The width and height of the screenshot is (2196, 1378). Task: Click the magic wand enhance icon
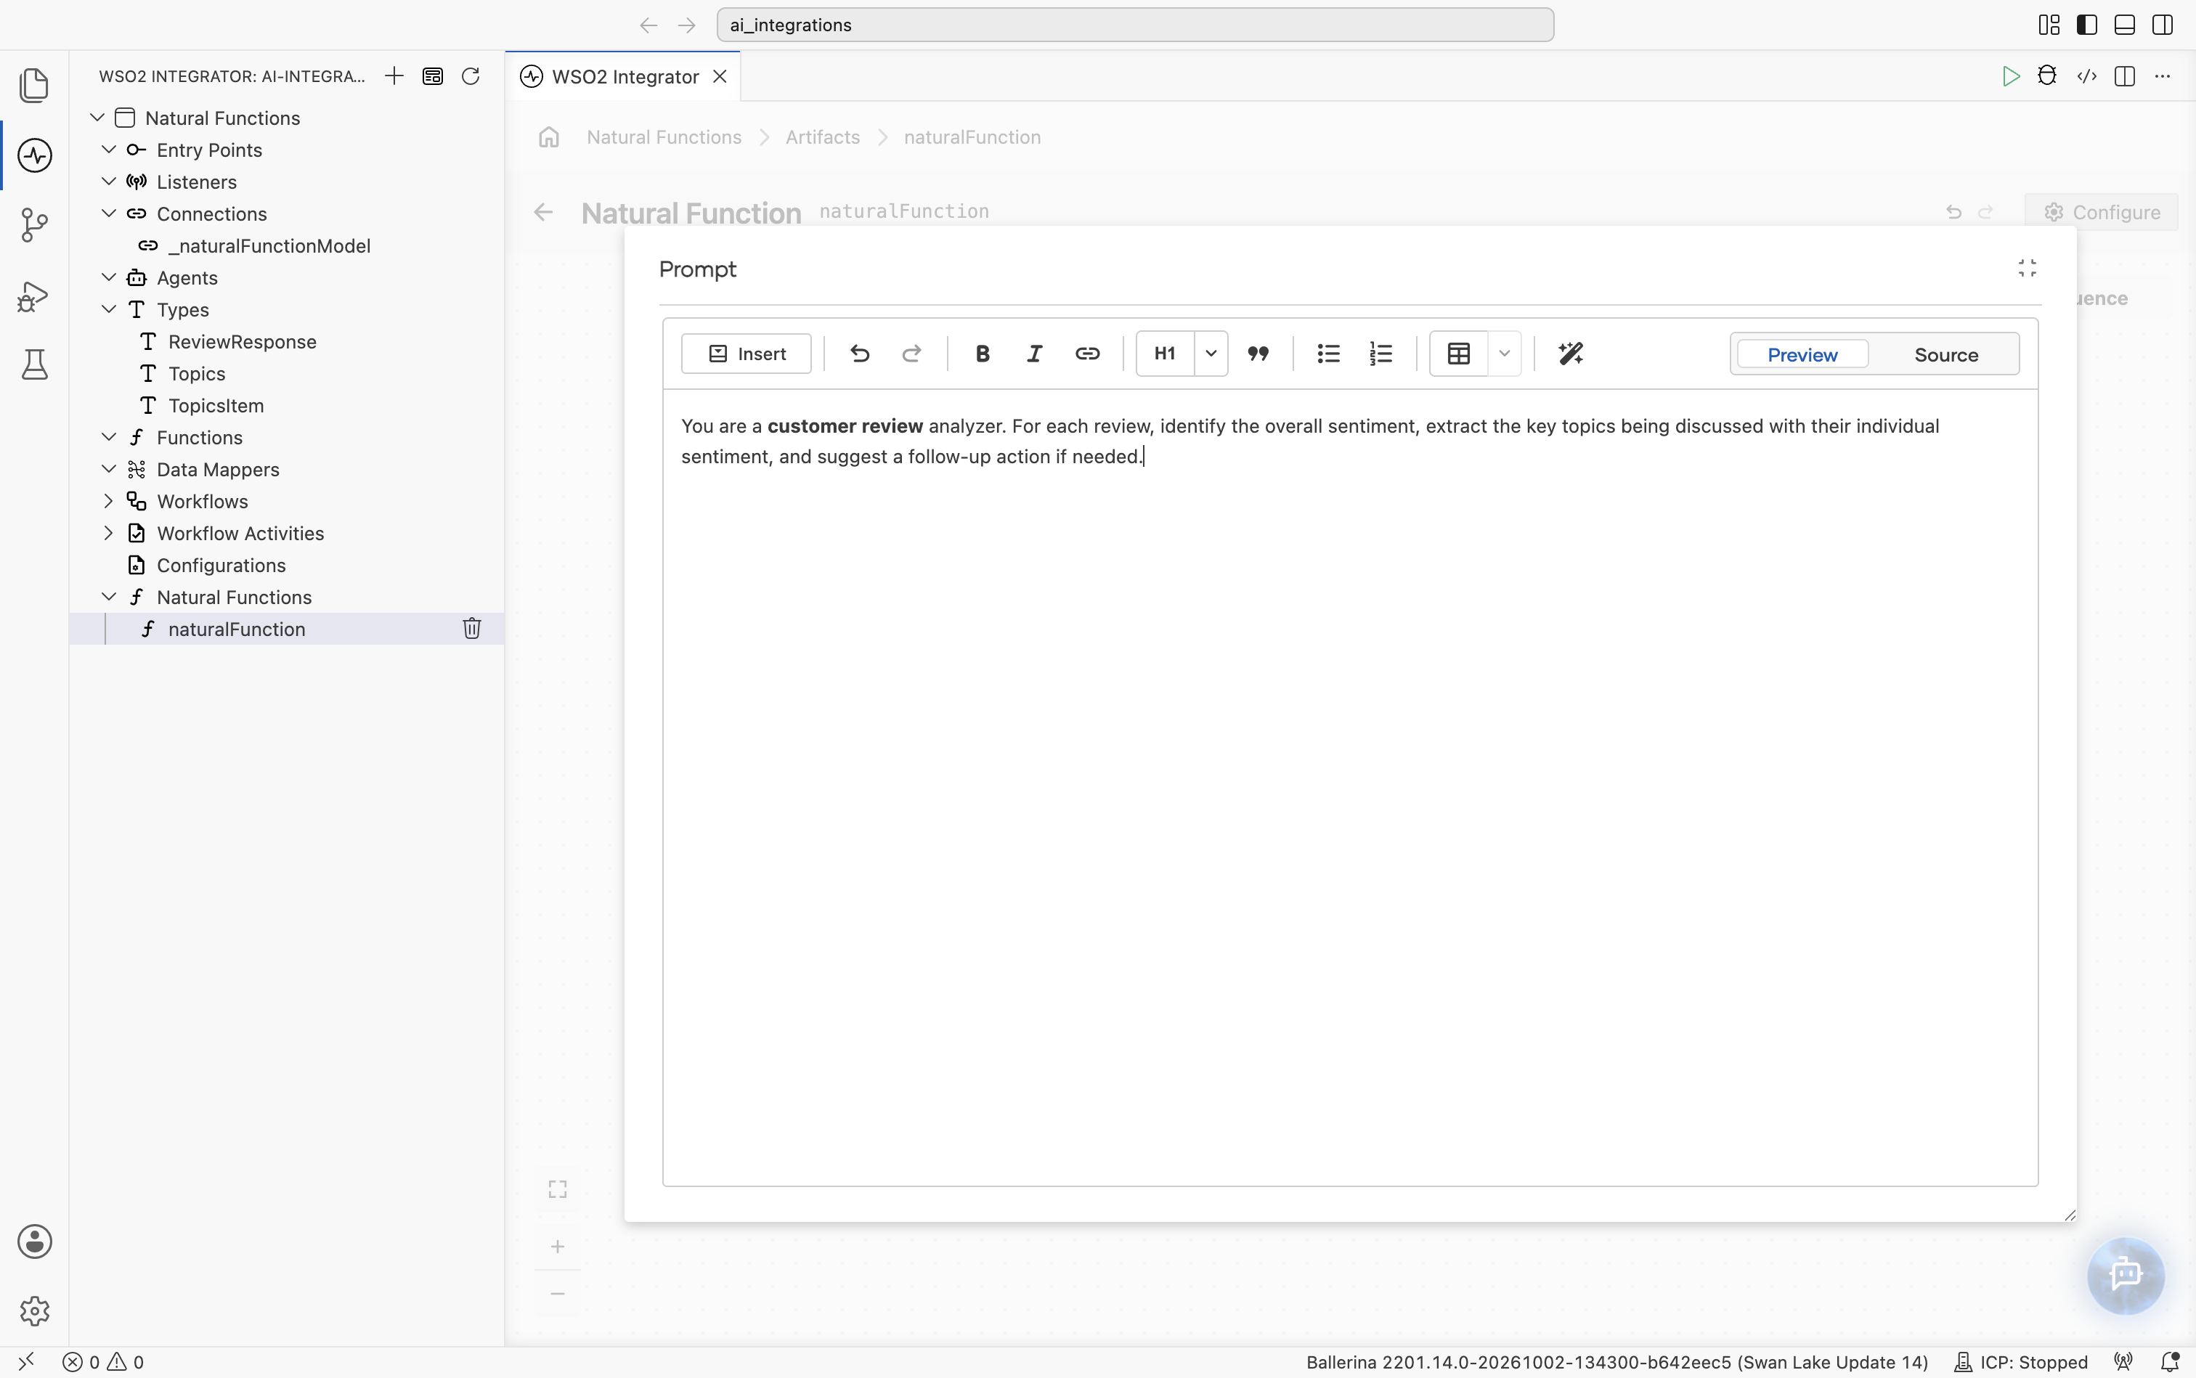[1571, 354]
